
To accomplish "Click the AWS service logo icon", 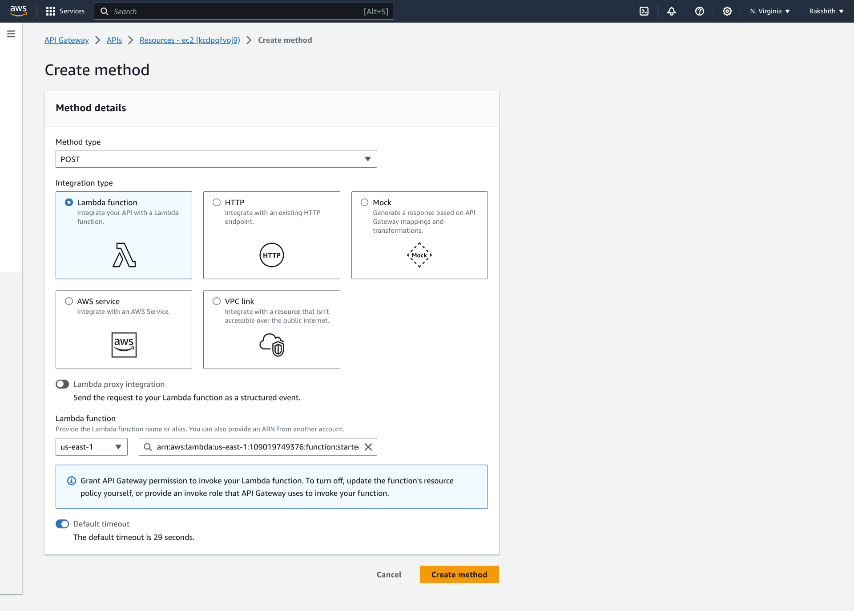I will click(x=124, y=345).
